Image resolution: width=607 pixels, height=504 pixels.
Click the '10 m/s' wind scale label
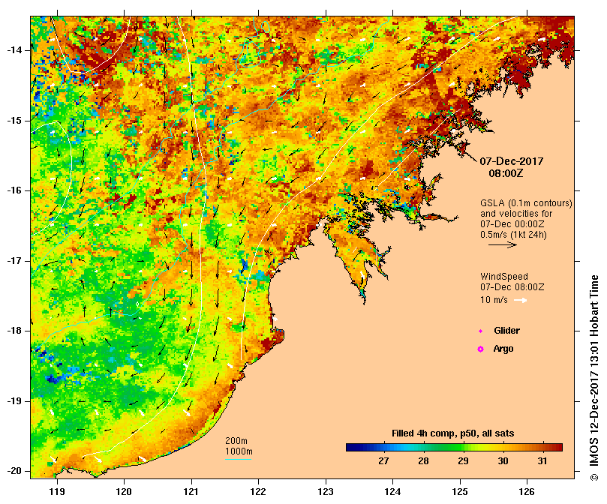coord(494,300)
